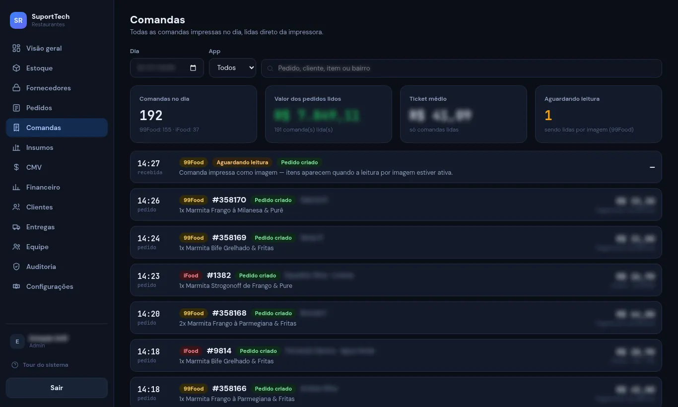Screen dimensions: 678x407
Task: Click the Aguardando leitura summary card
Action: point(598,114)
